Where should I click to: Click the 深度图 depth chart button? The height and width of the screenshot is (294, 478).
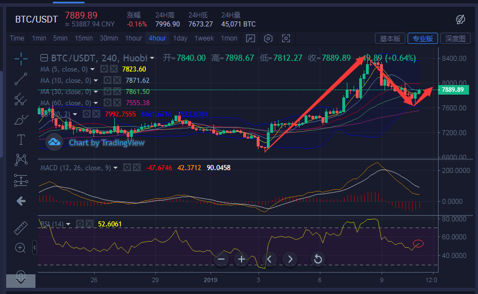455,38
